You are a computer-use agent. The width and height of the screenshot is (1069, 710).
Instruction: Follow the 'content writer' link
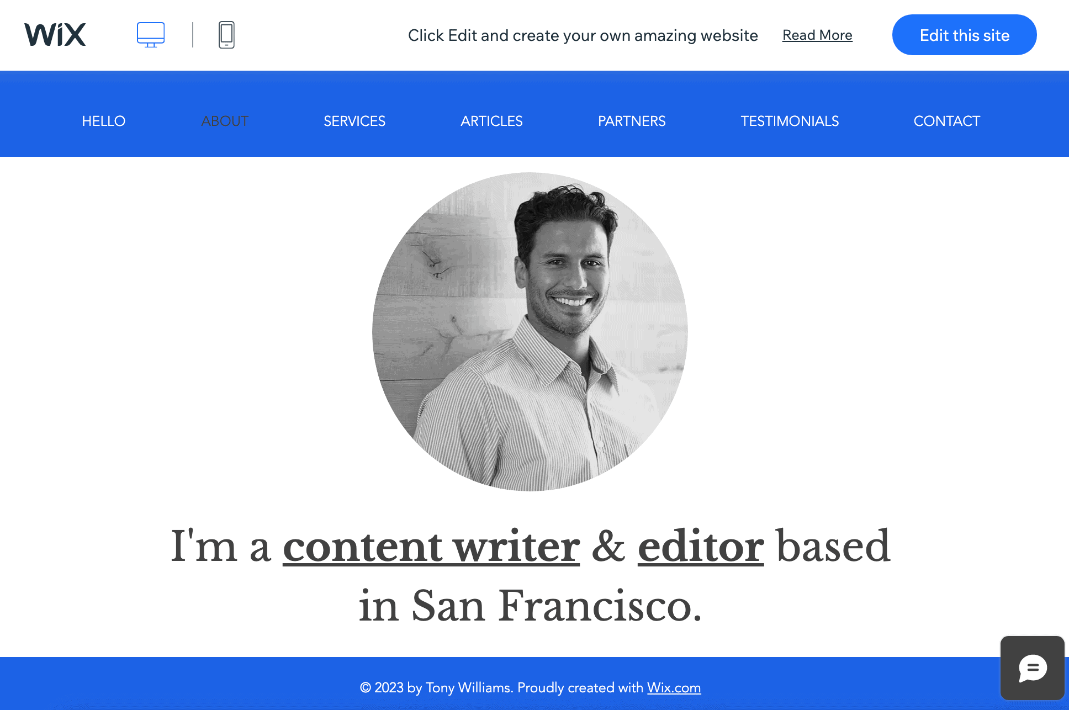point(431,547)
